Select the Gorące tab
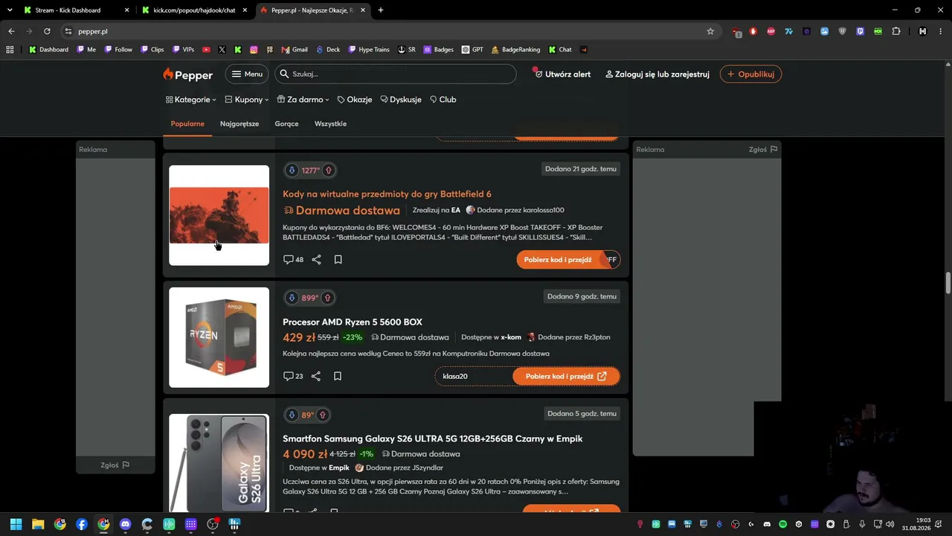Viewport: 952px width, 536px height. [287, 124]
